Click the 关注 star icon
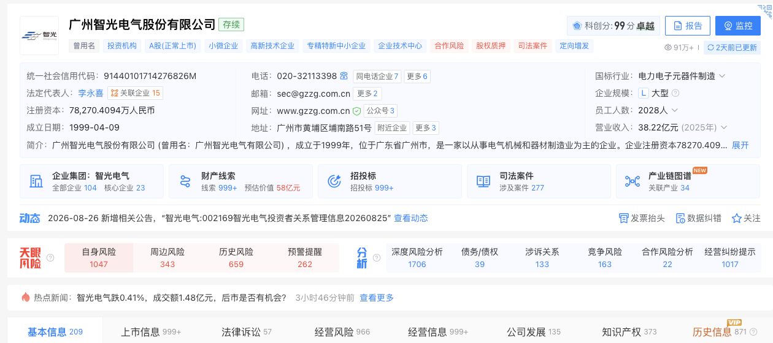773x343 pixels. click(x=737, y=218)
